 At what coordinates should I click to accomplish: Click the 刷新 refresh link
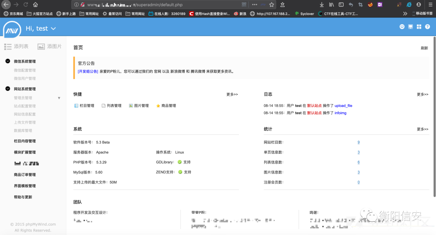click(x=424, y=48)
